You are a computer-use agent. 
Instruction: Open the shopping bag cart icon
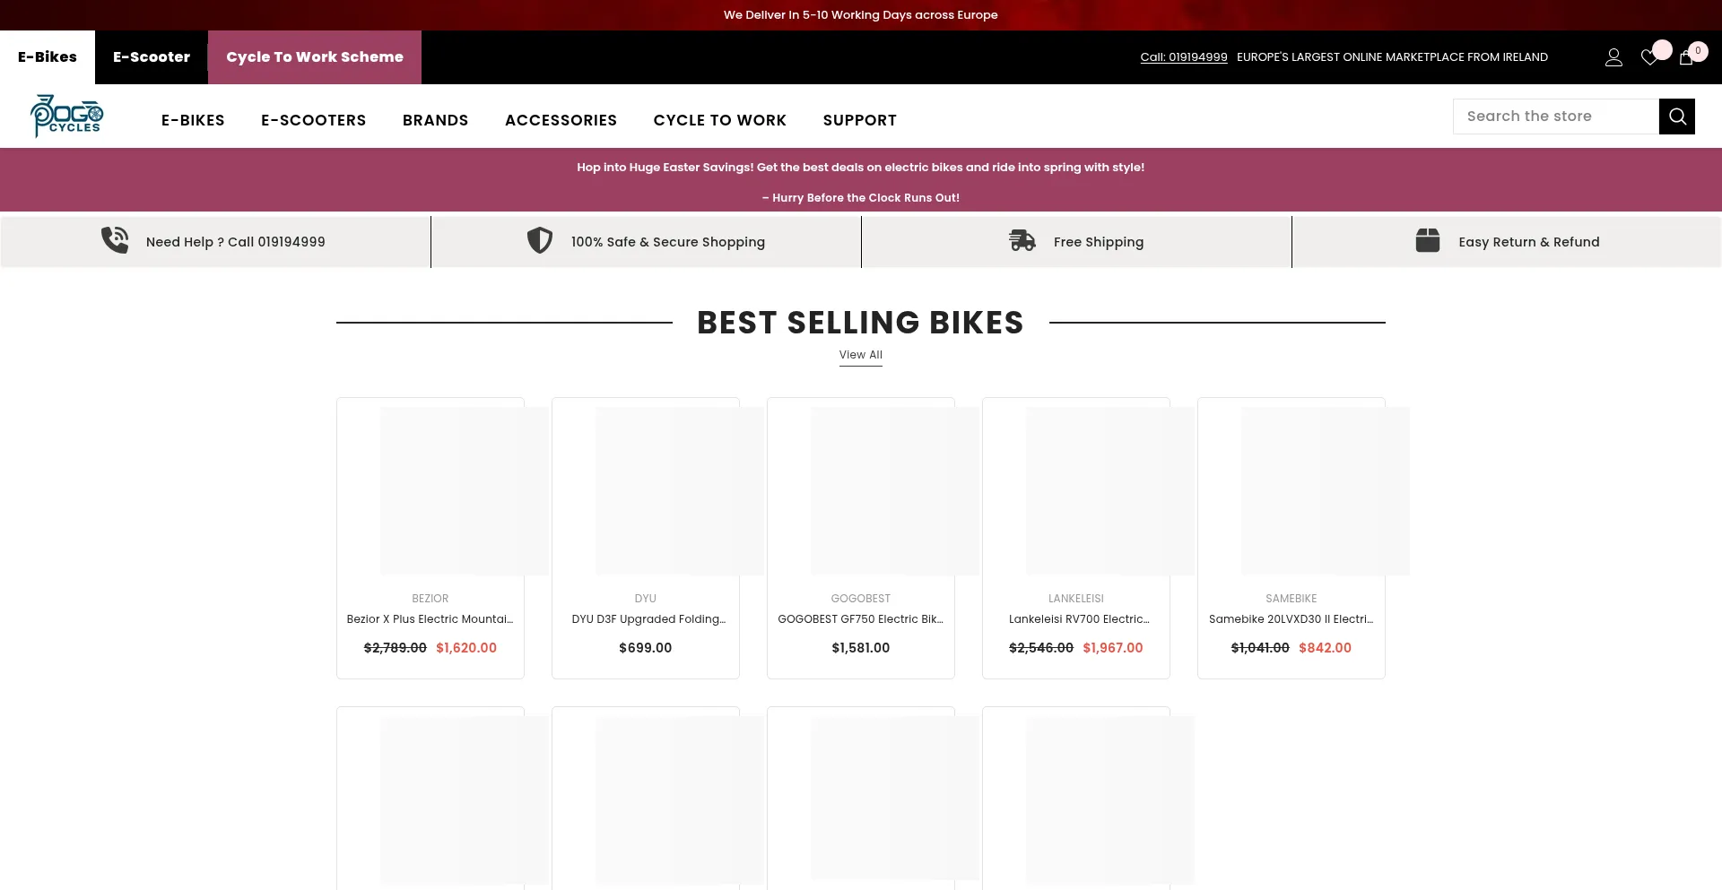pos(1686,57)
